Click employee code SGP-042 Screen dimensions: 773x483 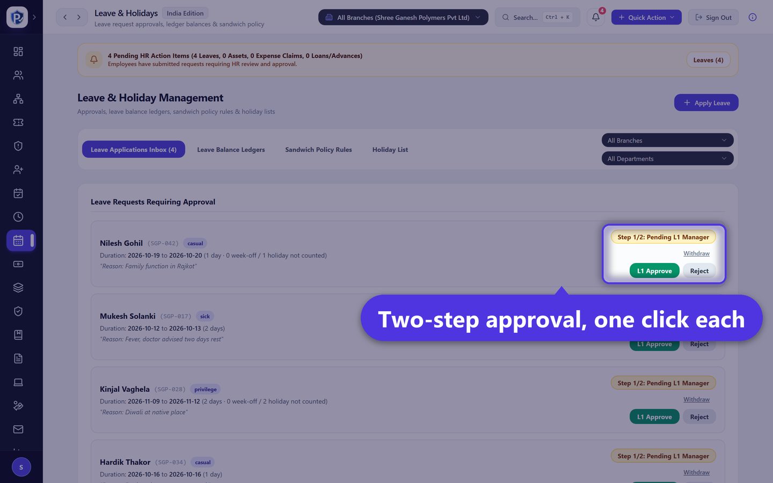pyautogui.click(x=163, y=244)
